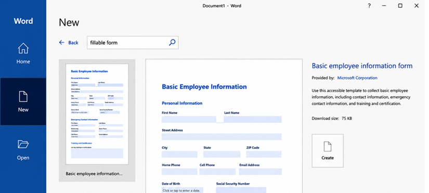The image size is (429, 193).
Task: Open the Home page in sidebar
Action: tap(23, 54)
